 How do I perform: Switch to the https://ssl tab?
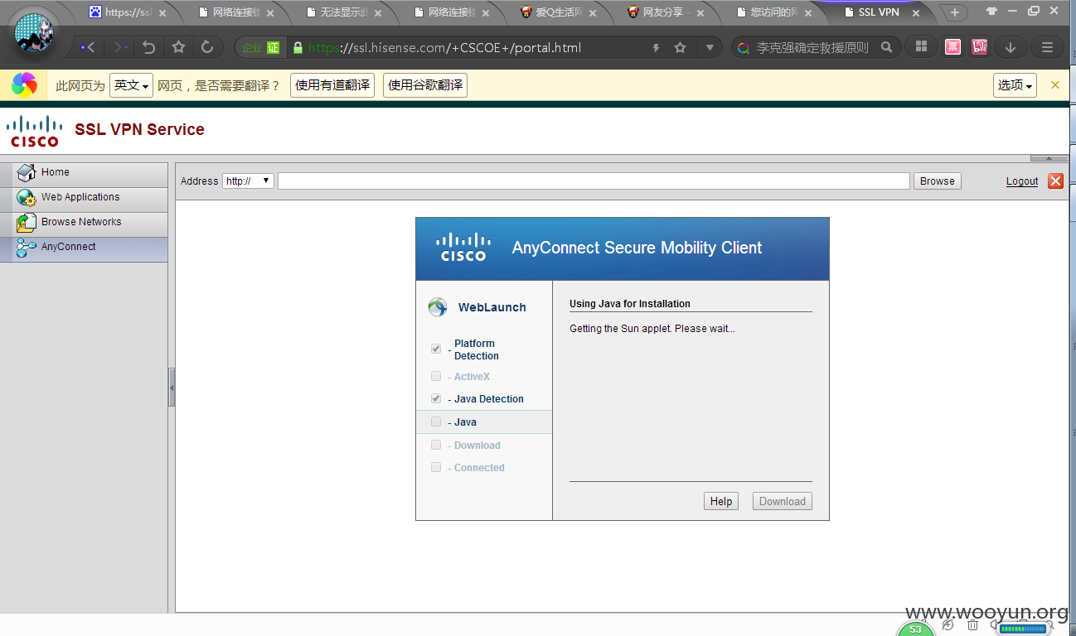coord(128,12)
